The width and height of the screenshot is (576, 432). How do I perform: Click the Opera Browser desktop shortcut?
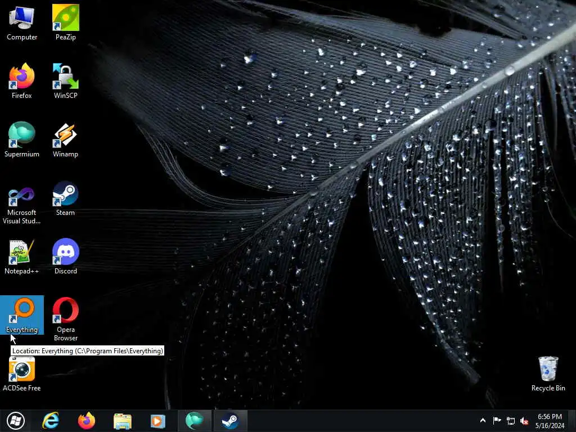pos(65,319)
